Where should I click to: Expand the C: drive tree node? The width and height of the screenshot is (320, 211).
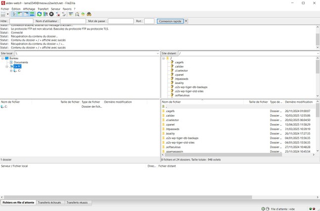coord(11,71)
